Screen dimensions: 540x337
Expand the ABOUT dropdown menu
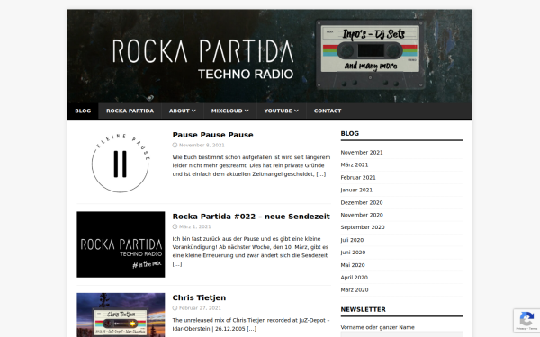[x=182, y=111]
